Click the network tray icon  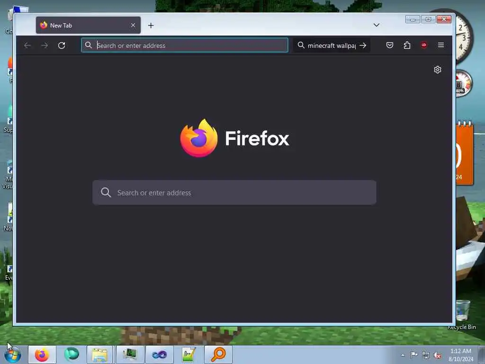pyautogui.click(x=426, y=355)
